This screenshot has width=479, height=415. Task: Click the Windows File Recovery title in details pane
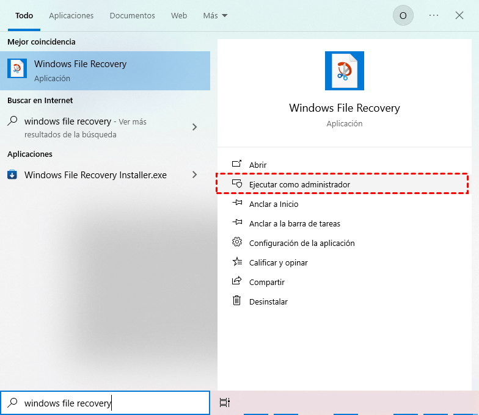click(345, 108)
